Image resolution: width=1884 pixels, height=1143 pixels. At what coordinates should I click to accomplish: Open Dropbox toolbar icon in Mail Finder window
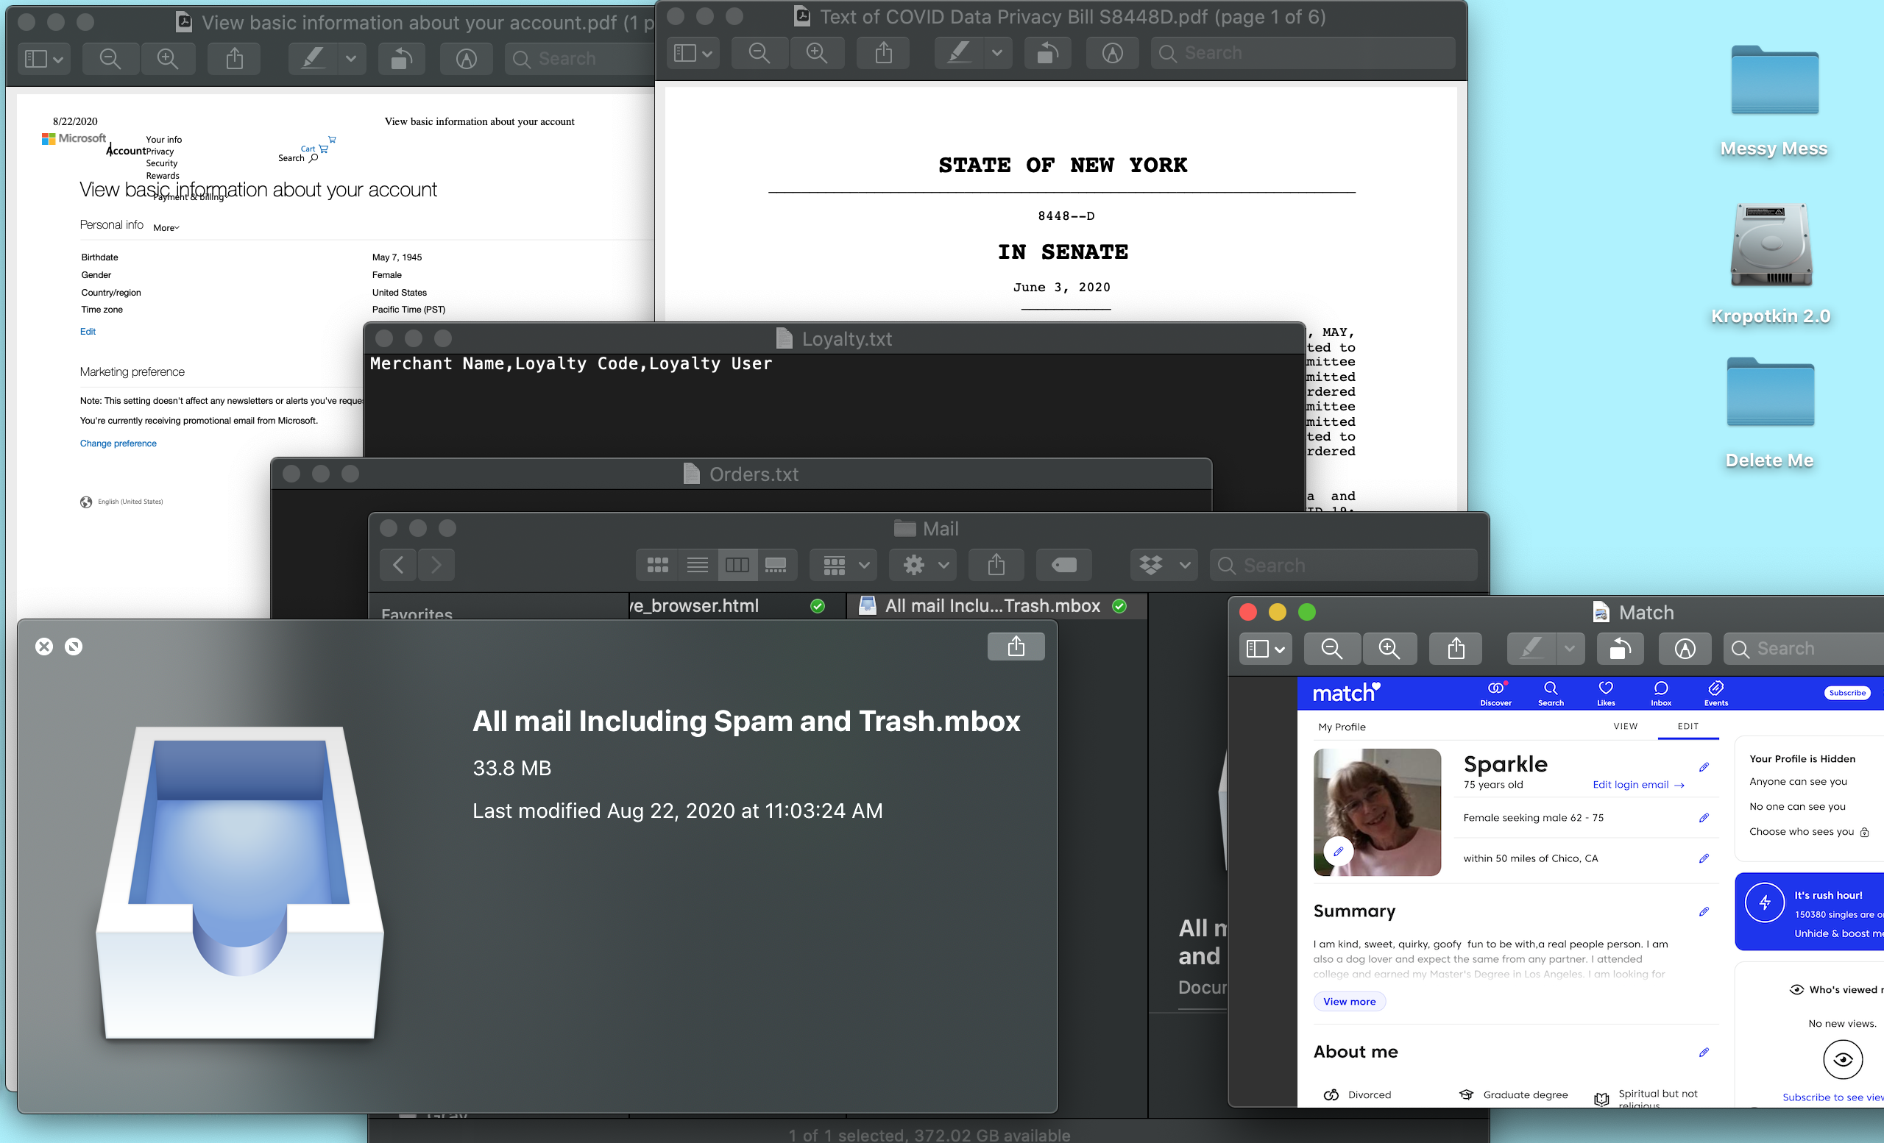1163,565
